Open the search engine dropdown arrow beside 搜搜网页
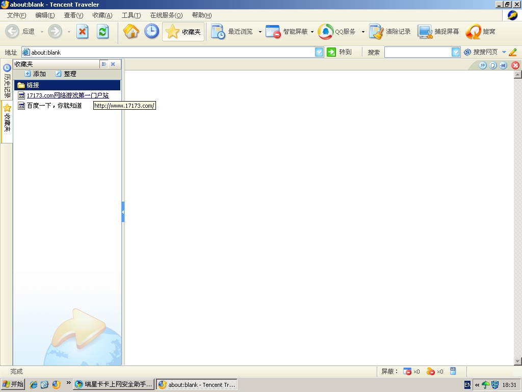Screen dimensions: 522x392 click(504, 53)
